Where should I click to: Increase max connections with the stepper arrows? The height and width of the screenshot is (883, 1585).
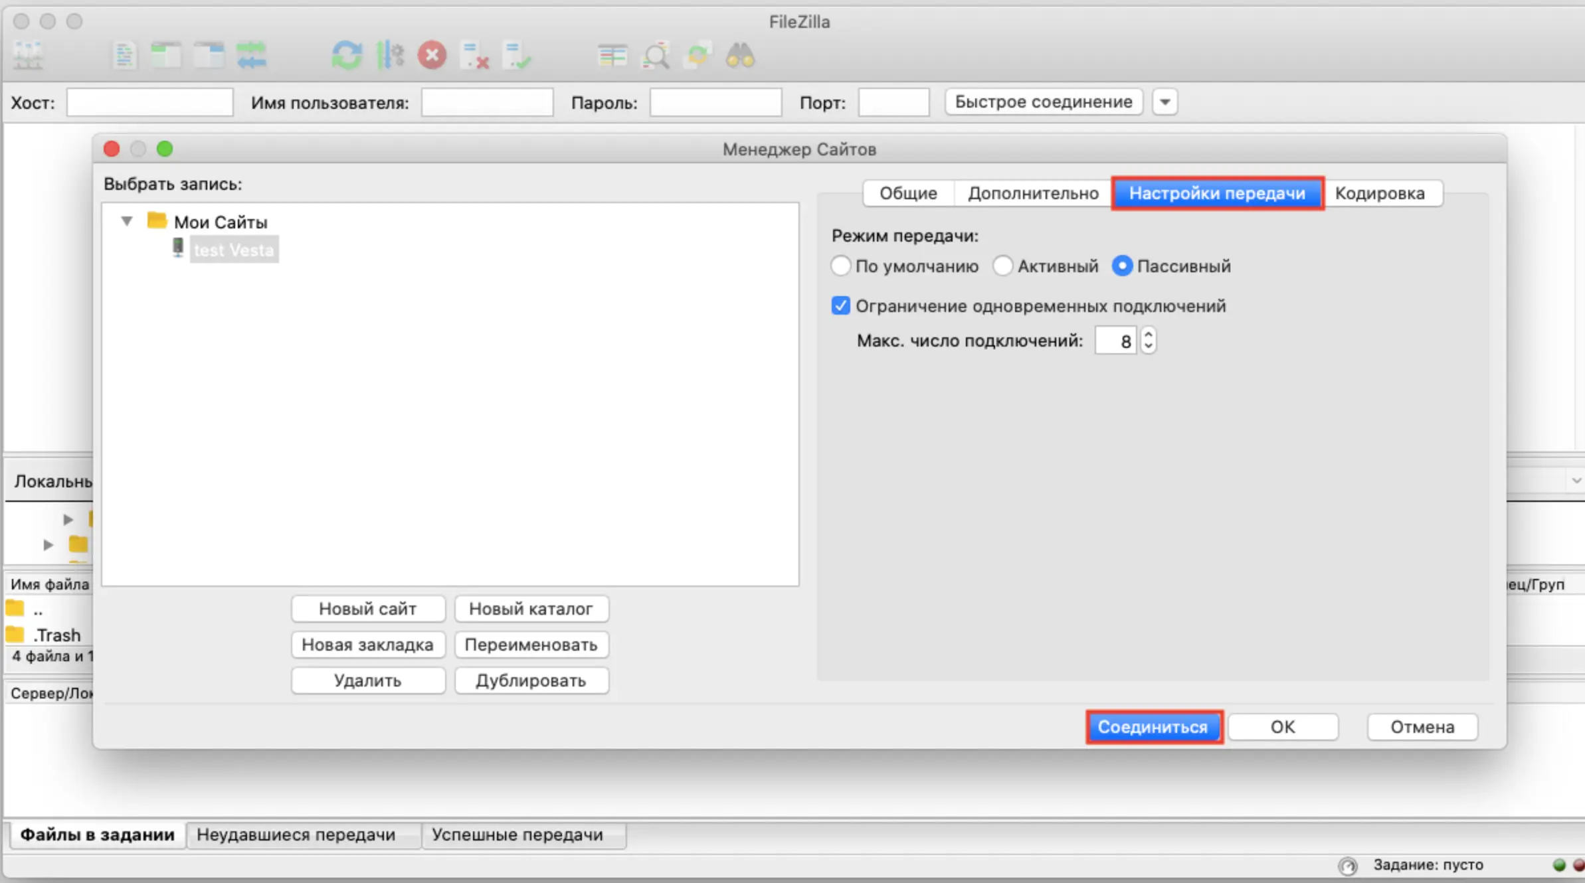pyautogui.click(x=1148, y=334)
